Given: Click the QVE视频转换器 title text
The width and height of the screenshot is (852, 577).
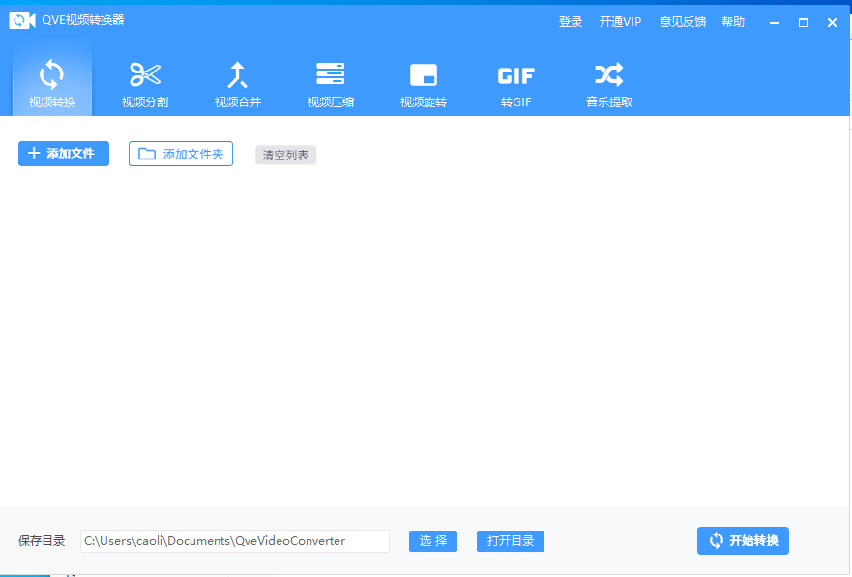Looking at the screenshot, I should pyautogui.click(x=83, y=20).
